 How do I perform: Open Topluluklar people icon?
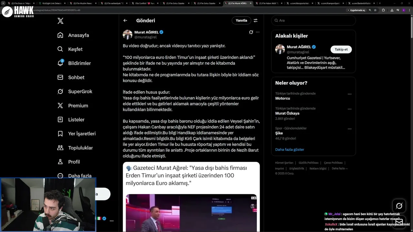(x=60, y=148)
